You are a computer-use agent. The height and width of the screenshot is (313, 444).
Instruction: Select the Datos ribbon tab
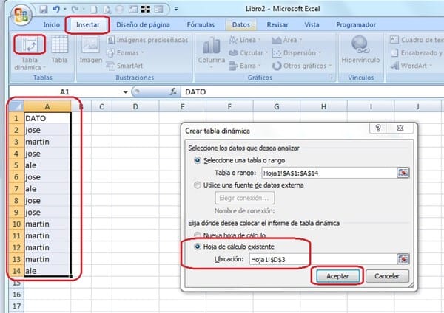[x=241, y=25]
